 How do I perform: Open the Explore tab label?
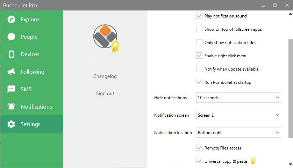(30, 20)
